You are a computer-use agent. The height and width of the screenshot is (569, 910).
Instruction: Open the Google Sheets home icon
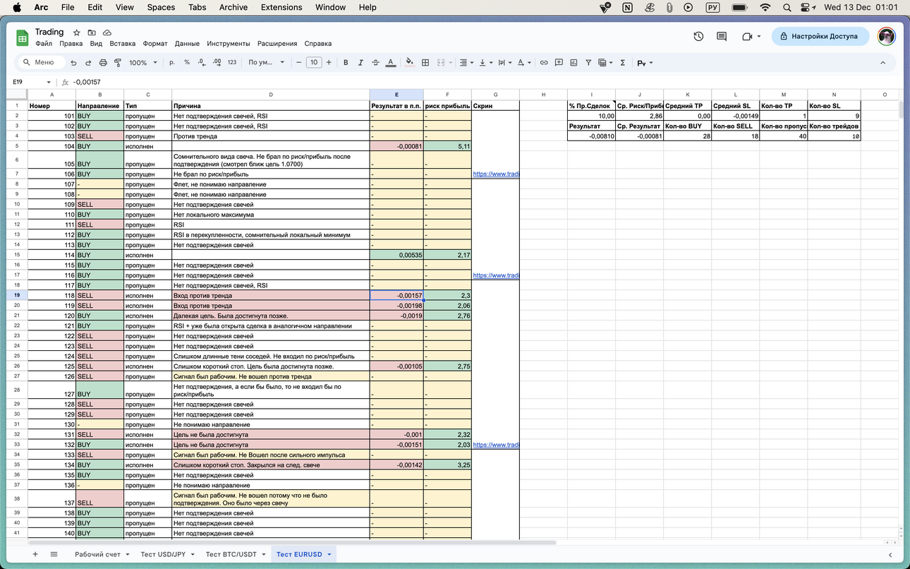(22, 37)
